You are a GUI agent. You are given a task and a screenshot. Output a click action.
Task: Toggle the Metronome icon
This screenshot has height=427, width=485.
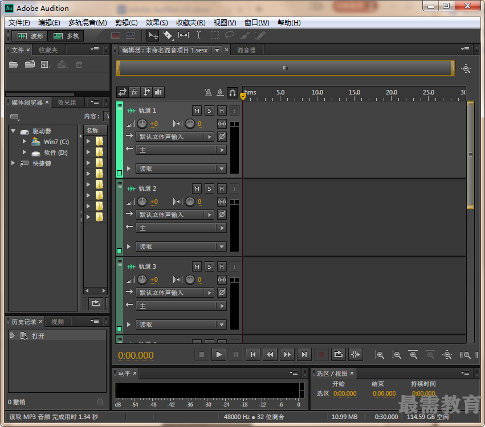point(208,92)
